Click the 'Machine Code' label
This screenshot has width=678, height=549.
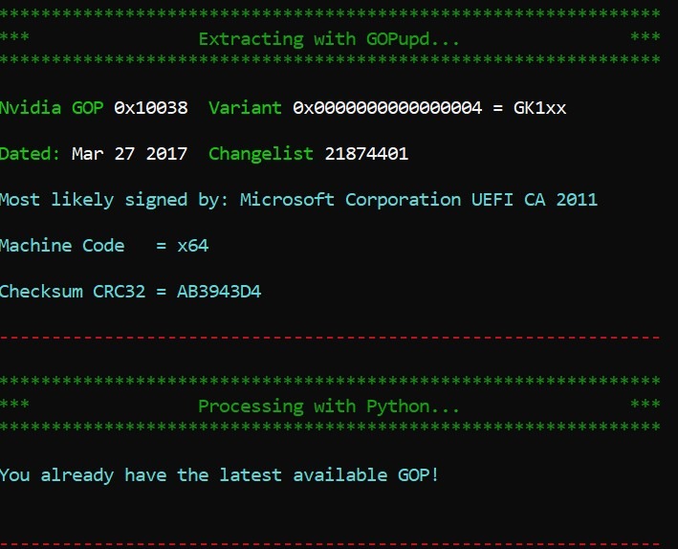pyautogui.click(x=62, y=246)
